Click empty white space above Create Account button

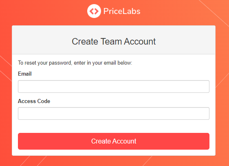coord(114,126)
